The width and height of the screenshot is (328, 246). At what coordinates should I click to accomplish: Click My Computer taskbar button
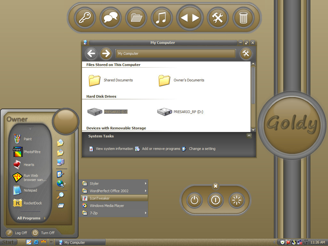tap(80, 242)
